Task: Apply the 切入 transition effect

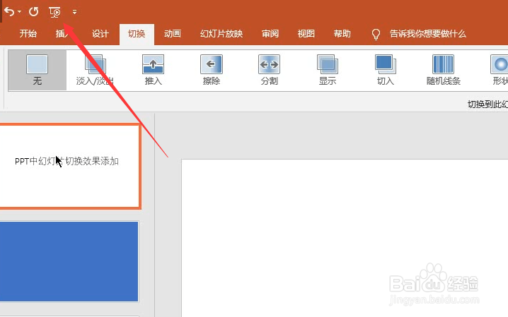Action: point(385,70)
